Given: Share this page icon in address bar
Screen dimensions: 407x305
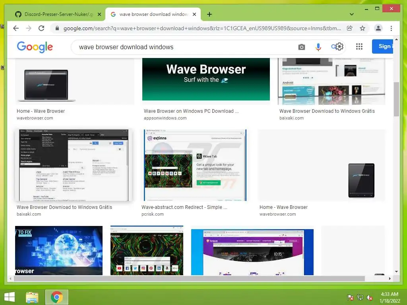Looking at the screenshot, I should [x=350, y=28].
